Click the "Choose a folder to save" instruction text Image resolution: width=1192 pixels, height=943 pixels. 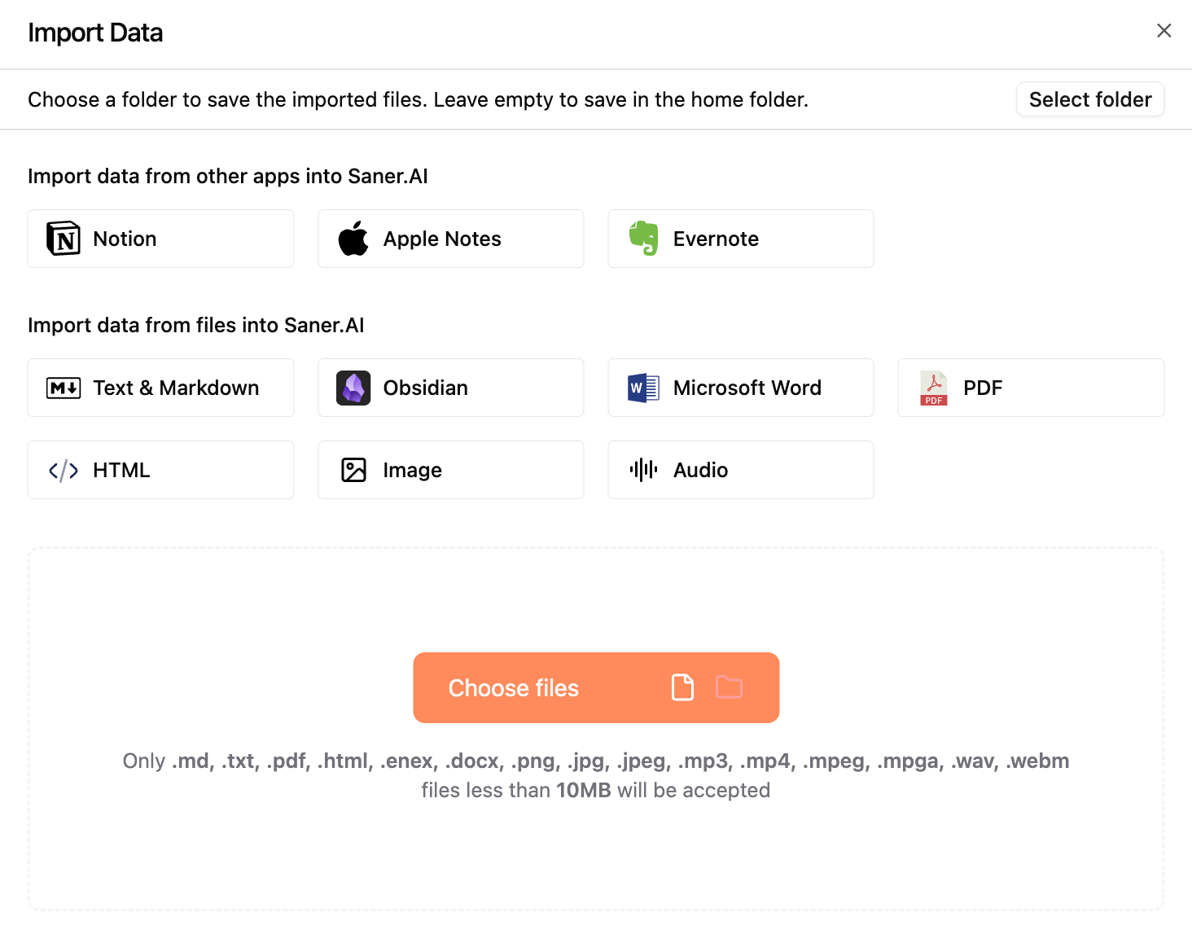(419, 99)
